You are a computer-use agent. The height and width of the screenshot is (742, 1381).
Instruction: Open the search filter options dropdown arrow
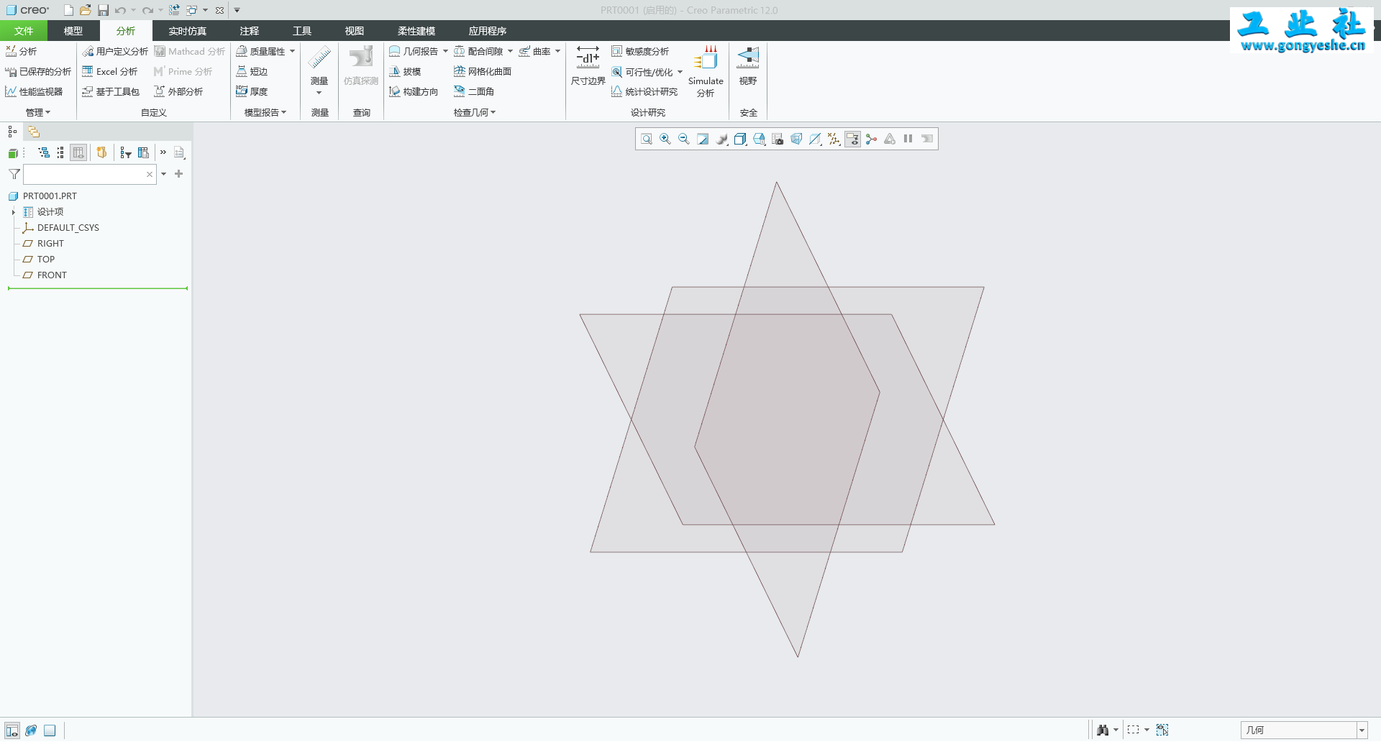(164, 174)
